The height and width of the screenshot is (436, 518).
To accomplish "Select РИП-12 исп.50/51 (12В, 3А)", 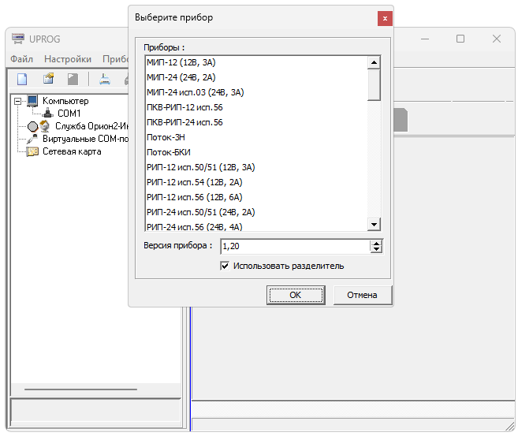I will 256,167.
